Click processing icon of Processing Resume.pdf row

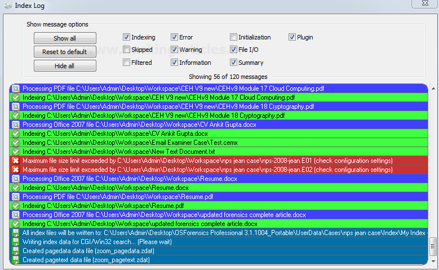(x=16, y=197)
